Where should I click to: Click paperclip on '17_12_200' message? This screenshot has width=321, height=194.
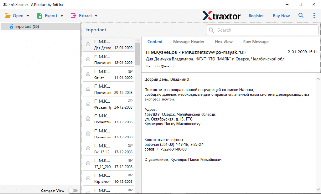click(x=130, y=160)
